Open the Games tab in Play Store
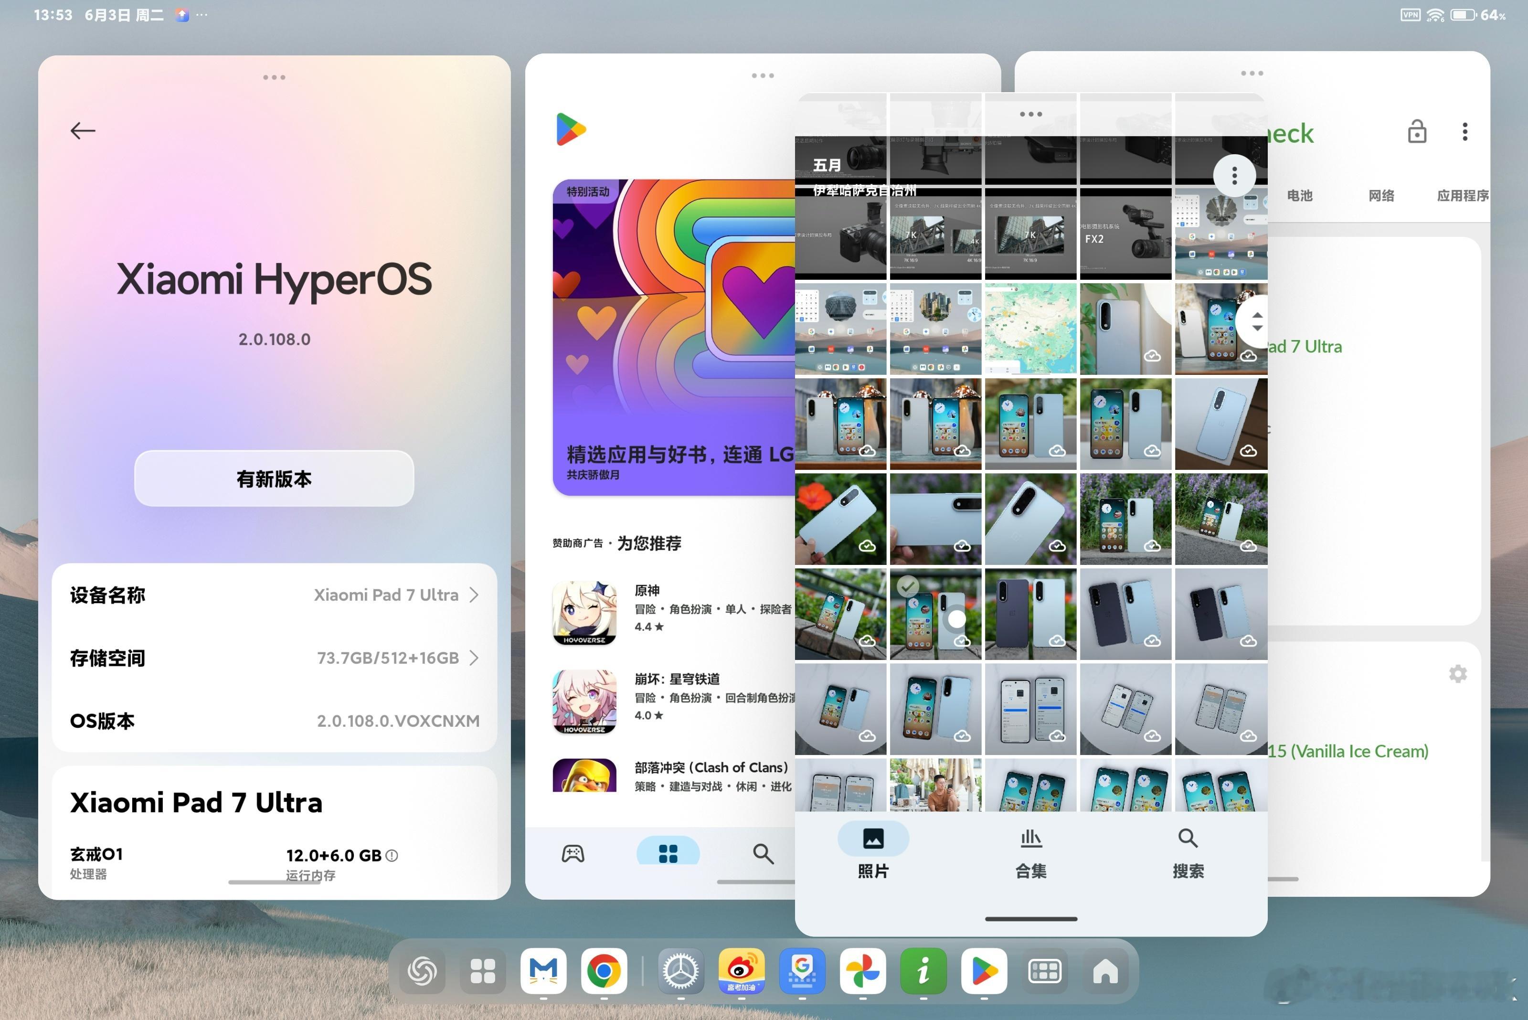The image size is (1528, 1020). pos(573,853)
